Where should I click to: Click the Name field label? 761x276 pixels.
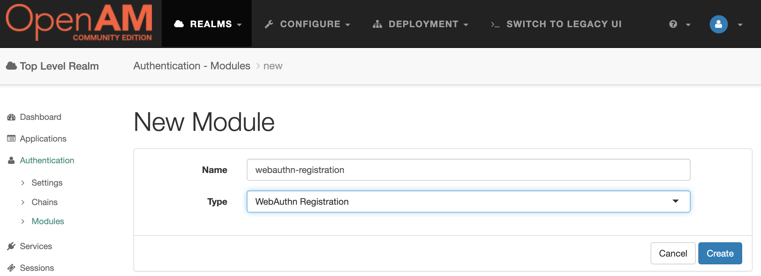(215, 170)
